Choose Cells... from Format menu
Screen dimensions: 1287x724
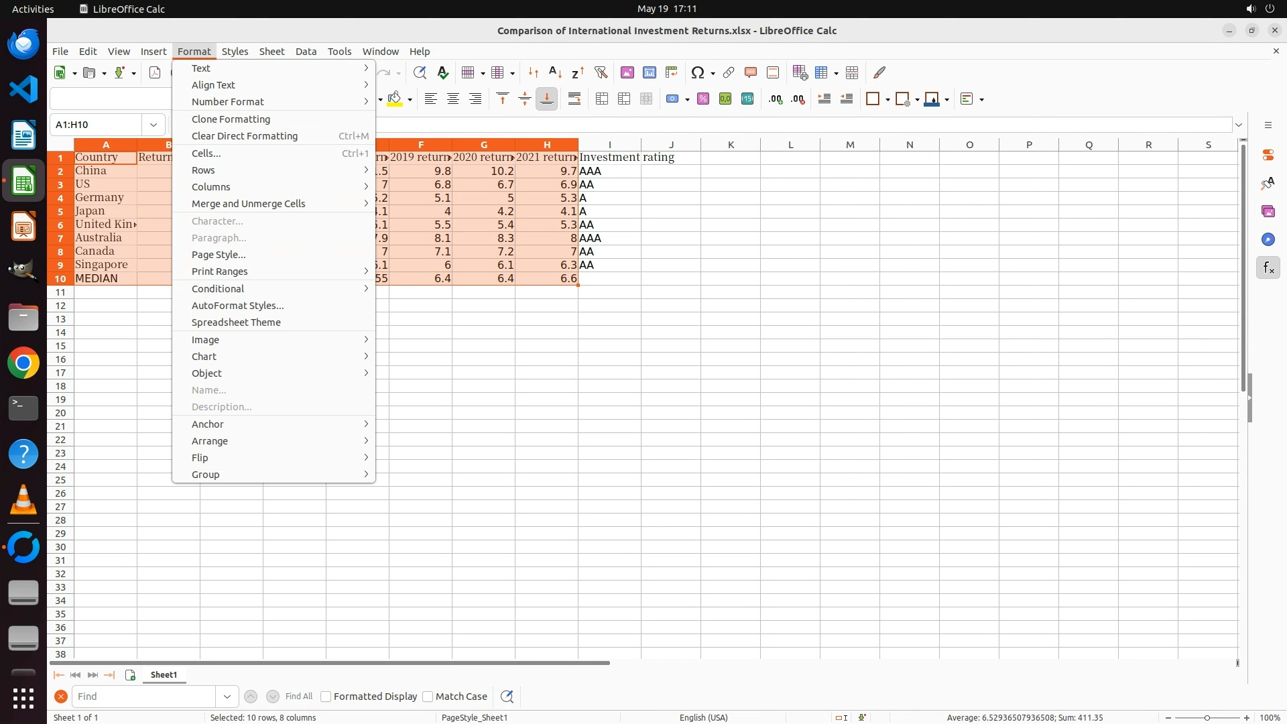pyautogui.click(x=206, y=154)
